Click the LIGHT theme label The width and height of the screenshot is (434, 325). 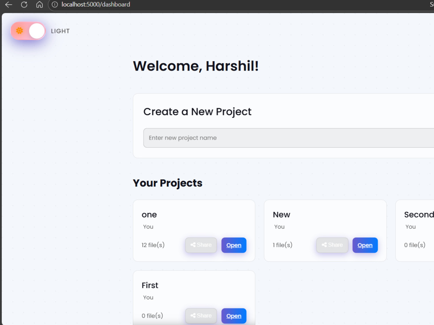point(60,31)
